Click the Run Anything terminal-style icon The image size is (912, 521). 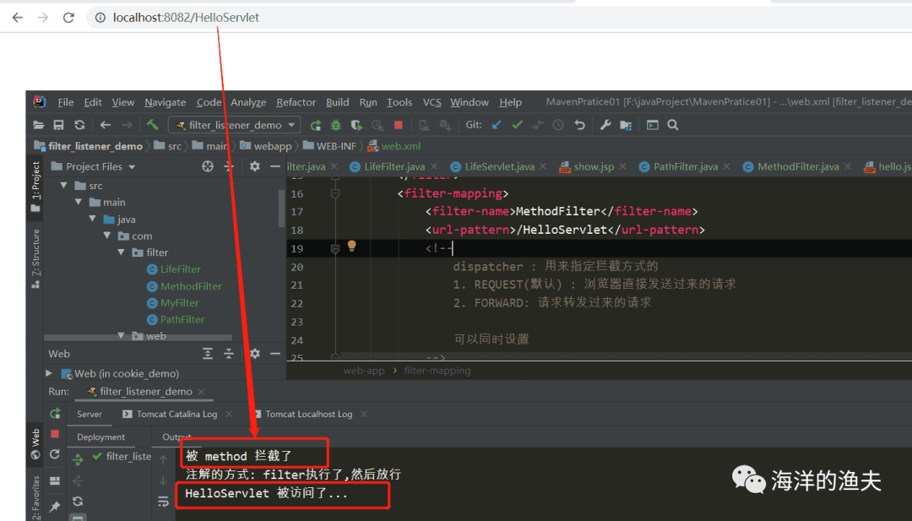[x=653, y=125]
